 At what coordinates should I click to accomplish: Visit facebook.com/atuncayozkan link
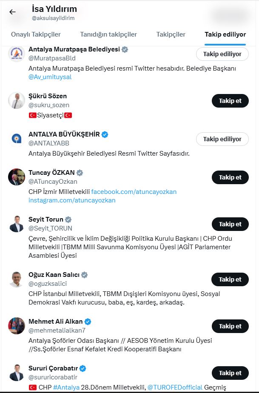(135, 191)
